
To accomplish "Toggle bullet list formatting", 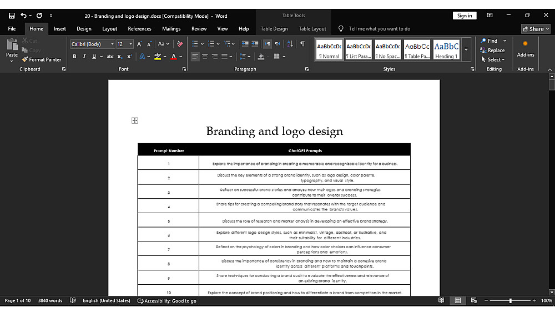I will (x=195, y=44).
